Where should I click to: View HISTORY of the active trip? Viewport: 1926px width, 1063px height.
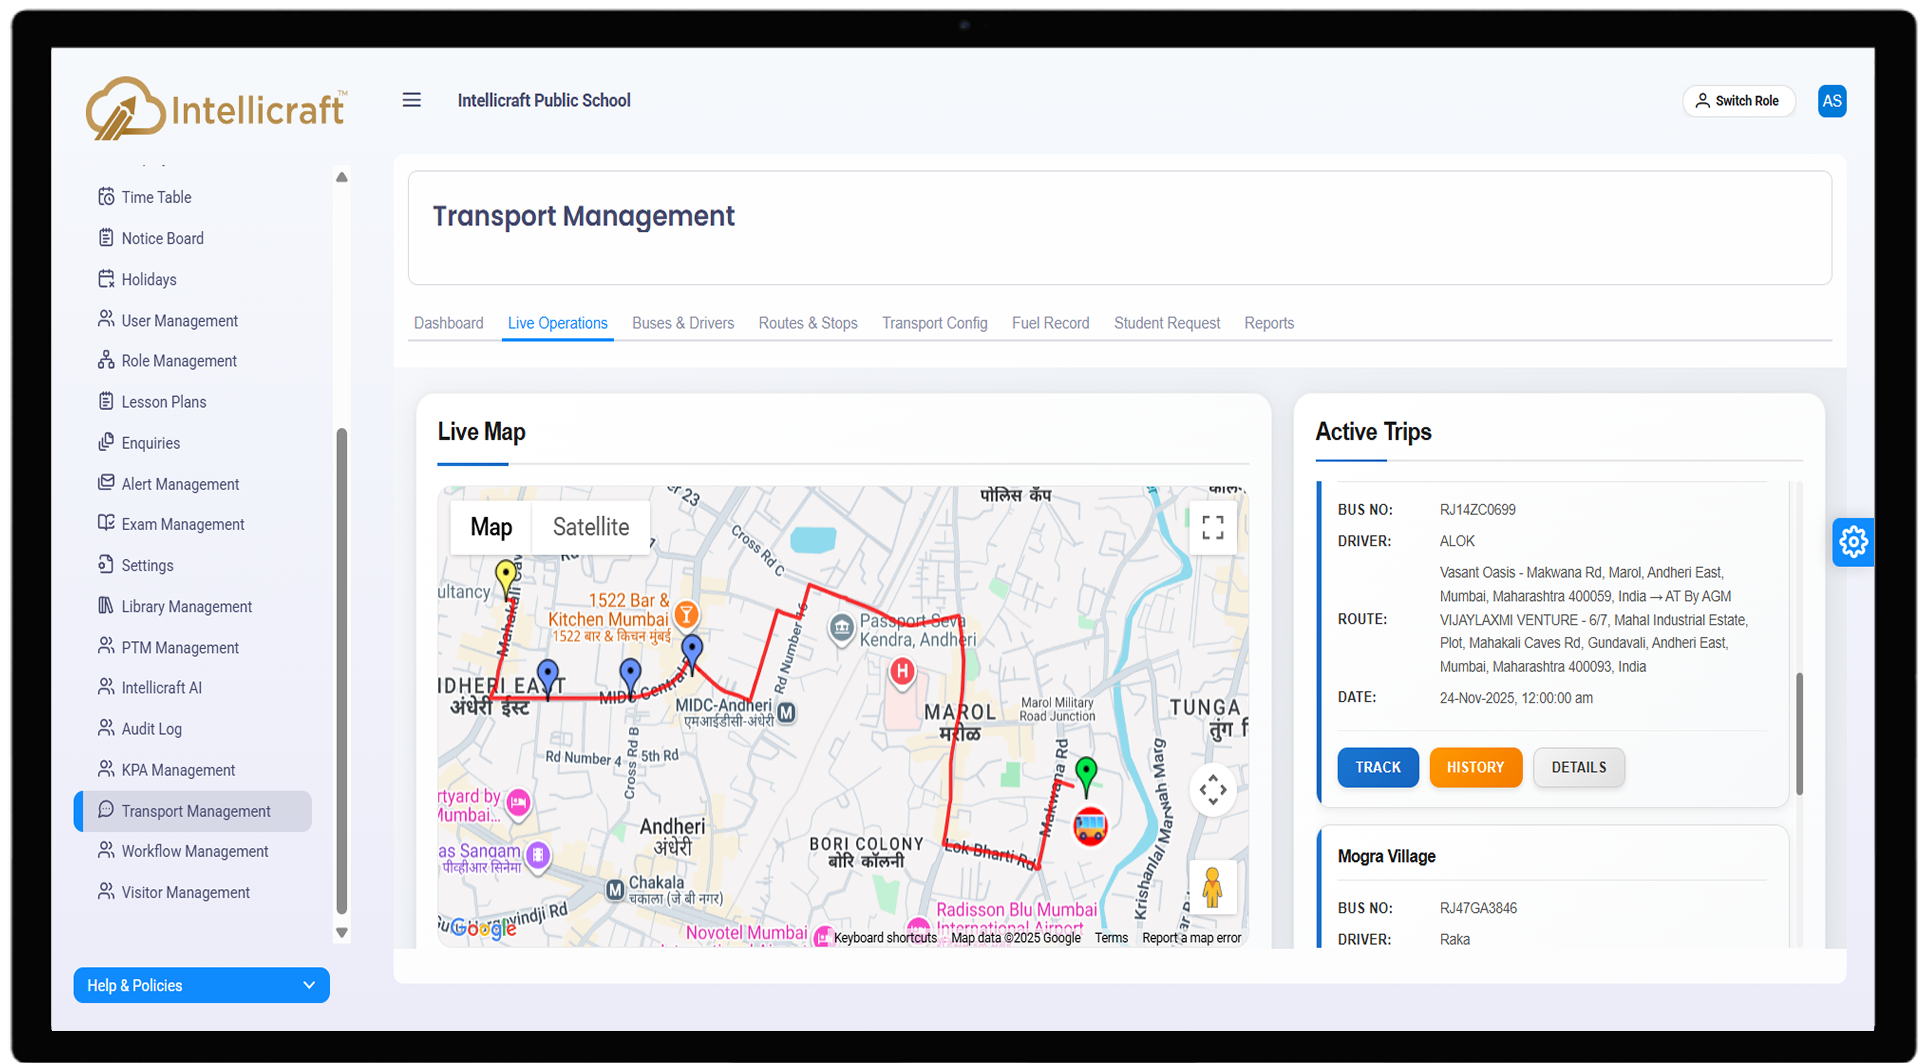pos(1475,767)
